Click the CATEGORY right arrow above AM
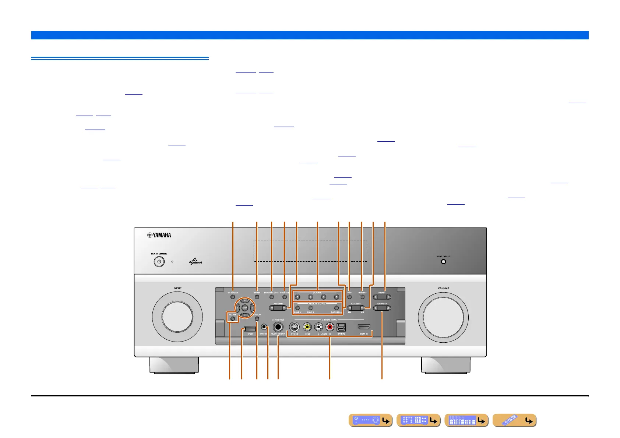Viewport: 620px width, 438px height. pyautogui.click(x=362, y=308)
